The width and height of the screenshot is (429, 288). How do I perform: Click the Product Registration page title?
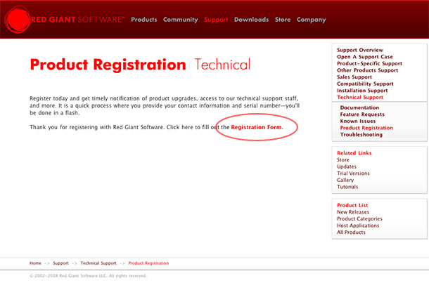[108, 65]
